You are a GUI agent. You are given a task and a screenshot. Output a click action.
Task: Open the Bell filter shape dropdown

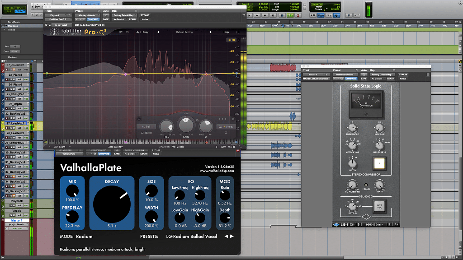pos(146,127)
